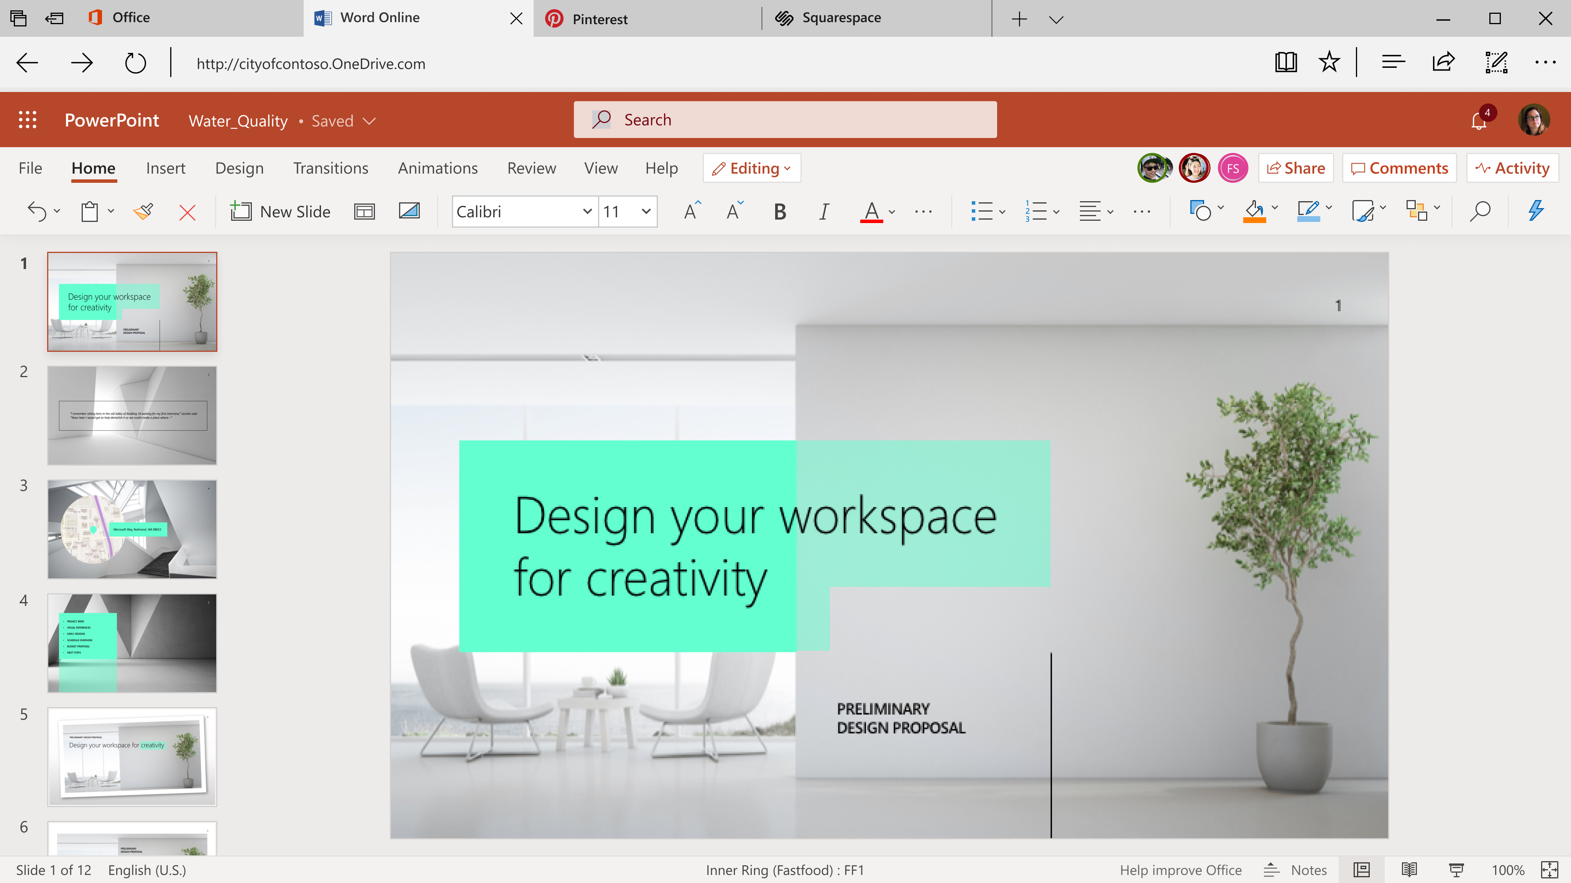The width and height of the screenshot is (1571, 883).
Task: Expand the font size 11 dropdown
Action: point(646,212)
